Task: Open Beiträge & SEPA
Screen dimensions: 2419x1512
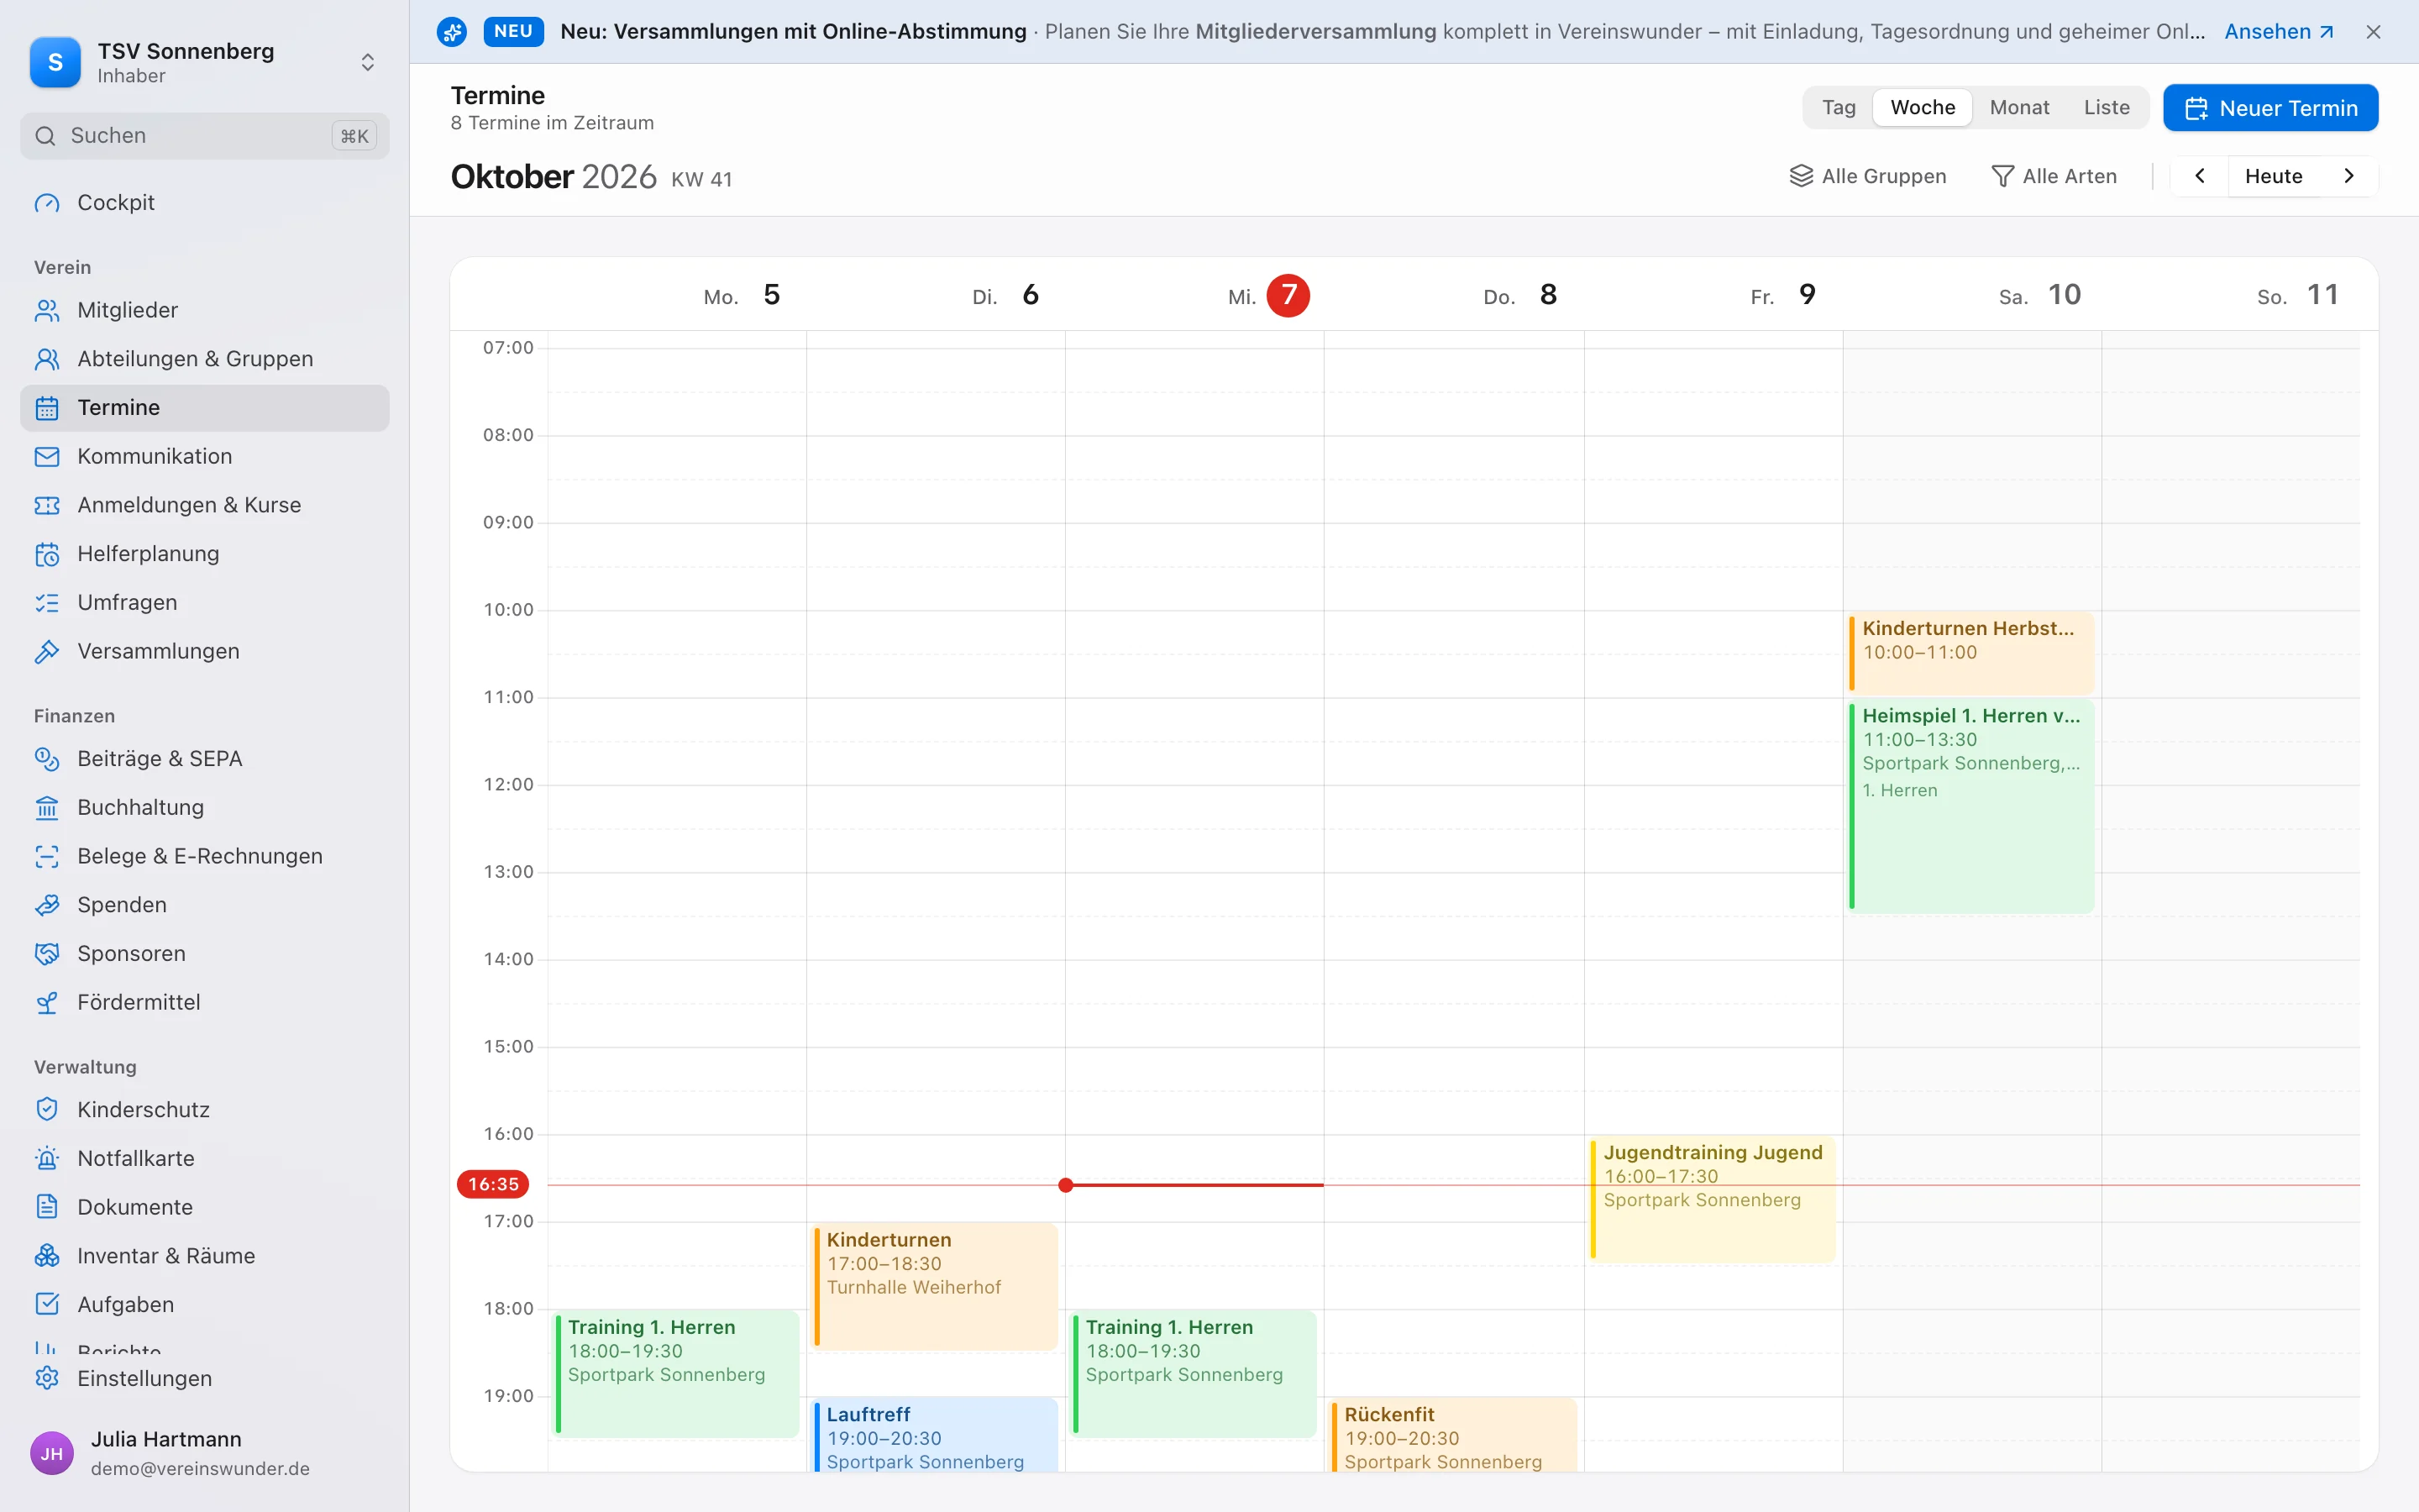Action: click(204, 759)
